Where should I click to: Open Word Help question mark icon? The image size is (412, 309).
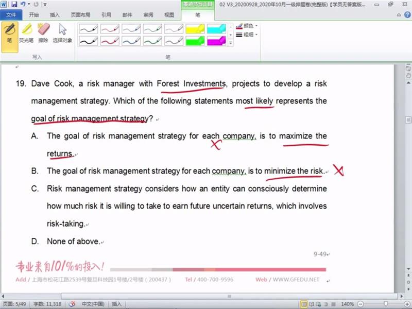(x=407, y=15)
